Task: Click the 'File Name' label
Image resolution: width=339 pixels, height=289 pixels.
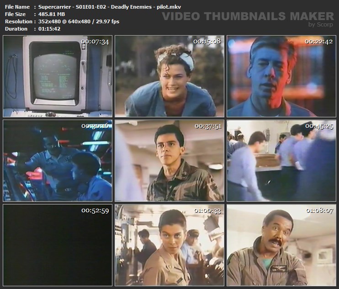Action: pyautogui.click(x=17, y=7)
